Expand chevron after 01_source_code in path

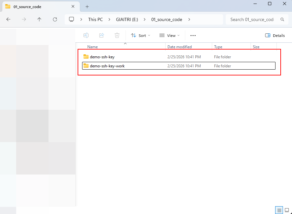pos(189,19)
